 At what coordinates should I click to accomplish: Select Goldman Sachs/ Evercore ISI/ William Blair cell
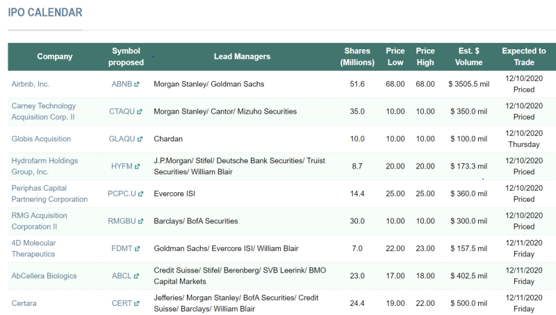click(226, 249)
